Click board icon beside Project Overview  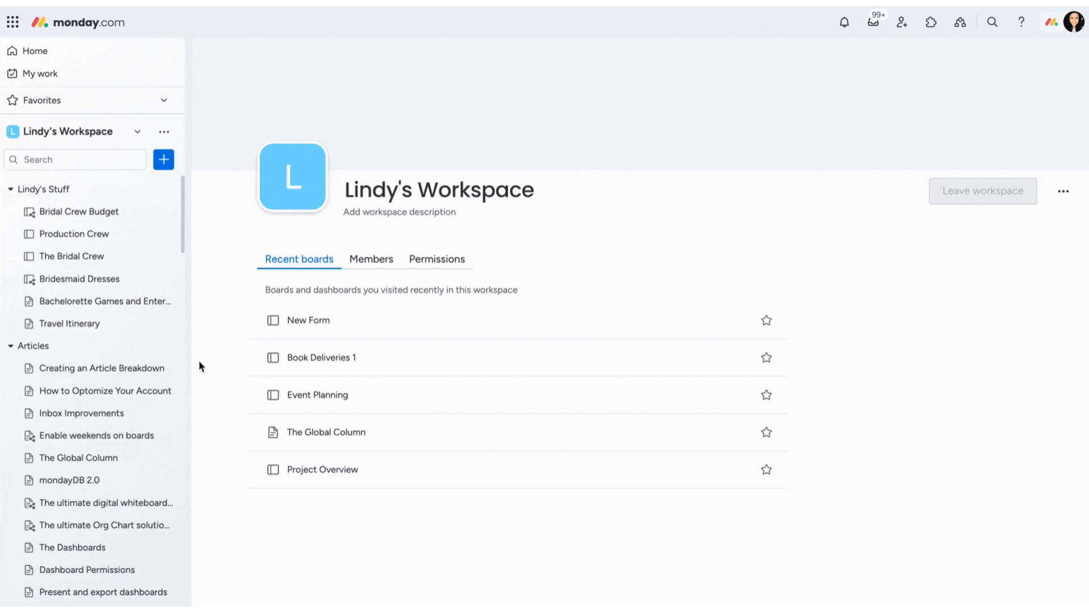click(273, 470)
